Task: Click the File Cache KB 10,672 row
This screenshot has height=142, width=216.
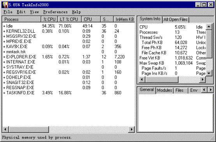Action: tap(172, 53)
